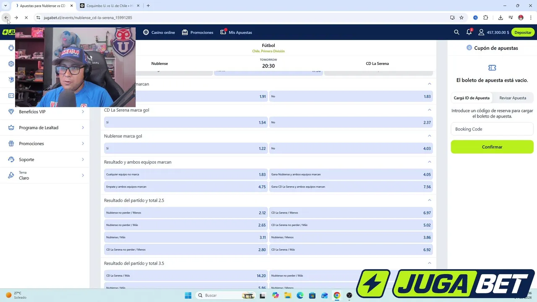Open the media control icon in Chrome toolbar
537x302 pixels.
511,18
